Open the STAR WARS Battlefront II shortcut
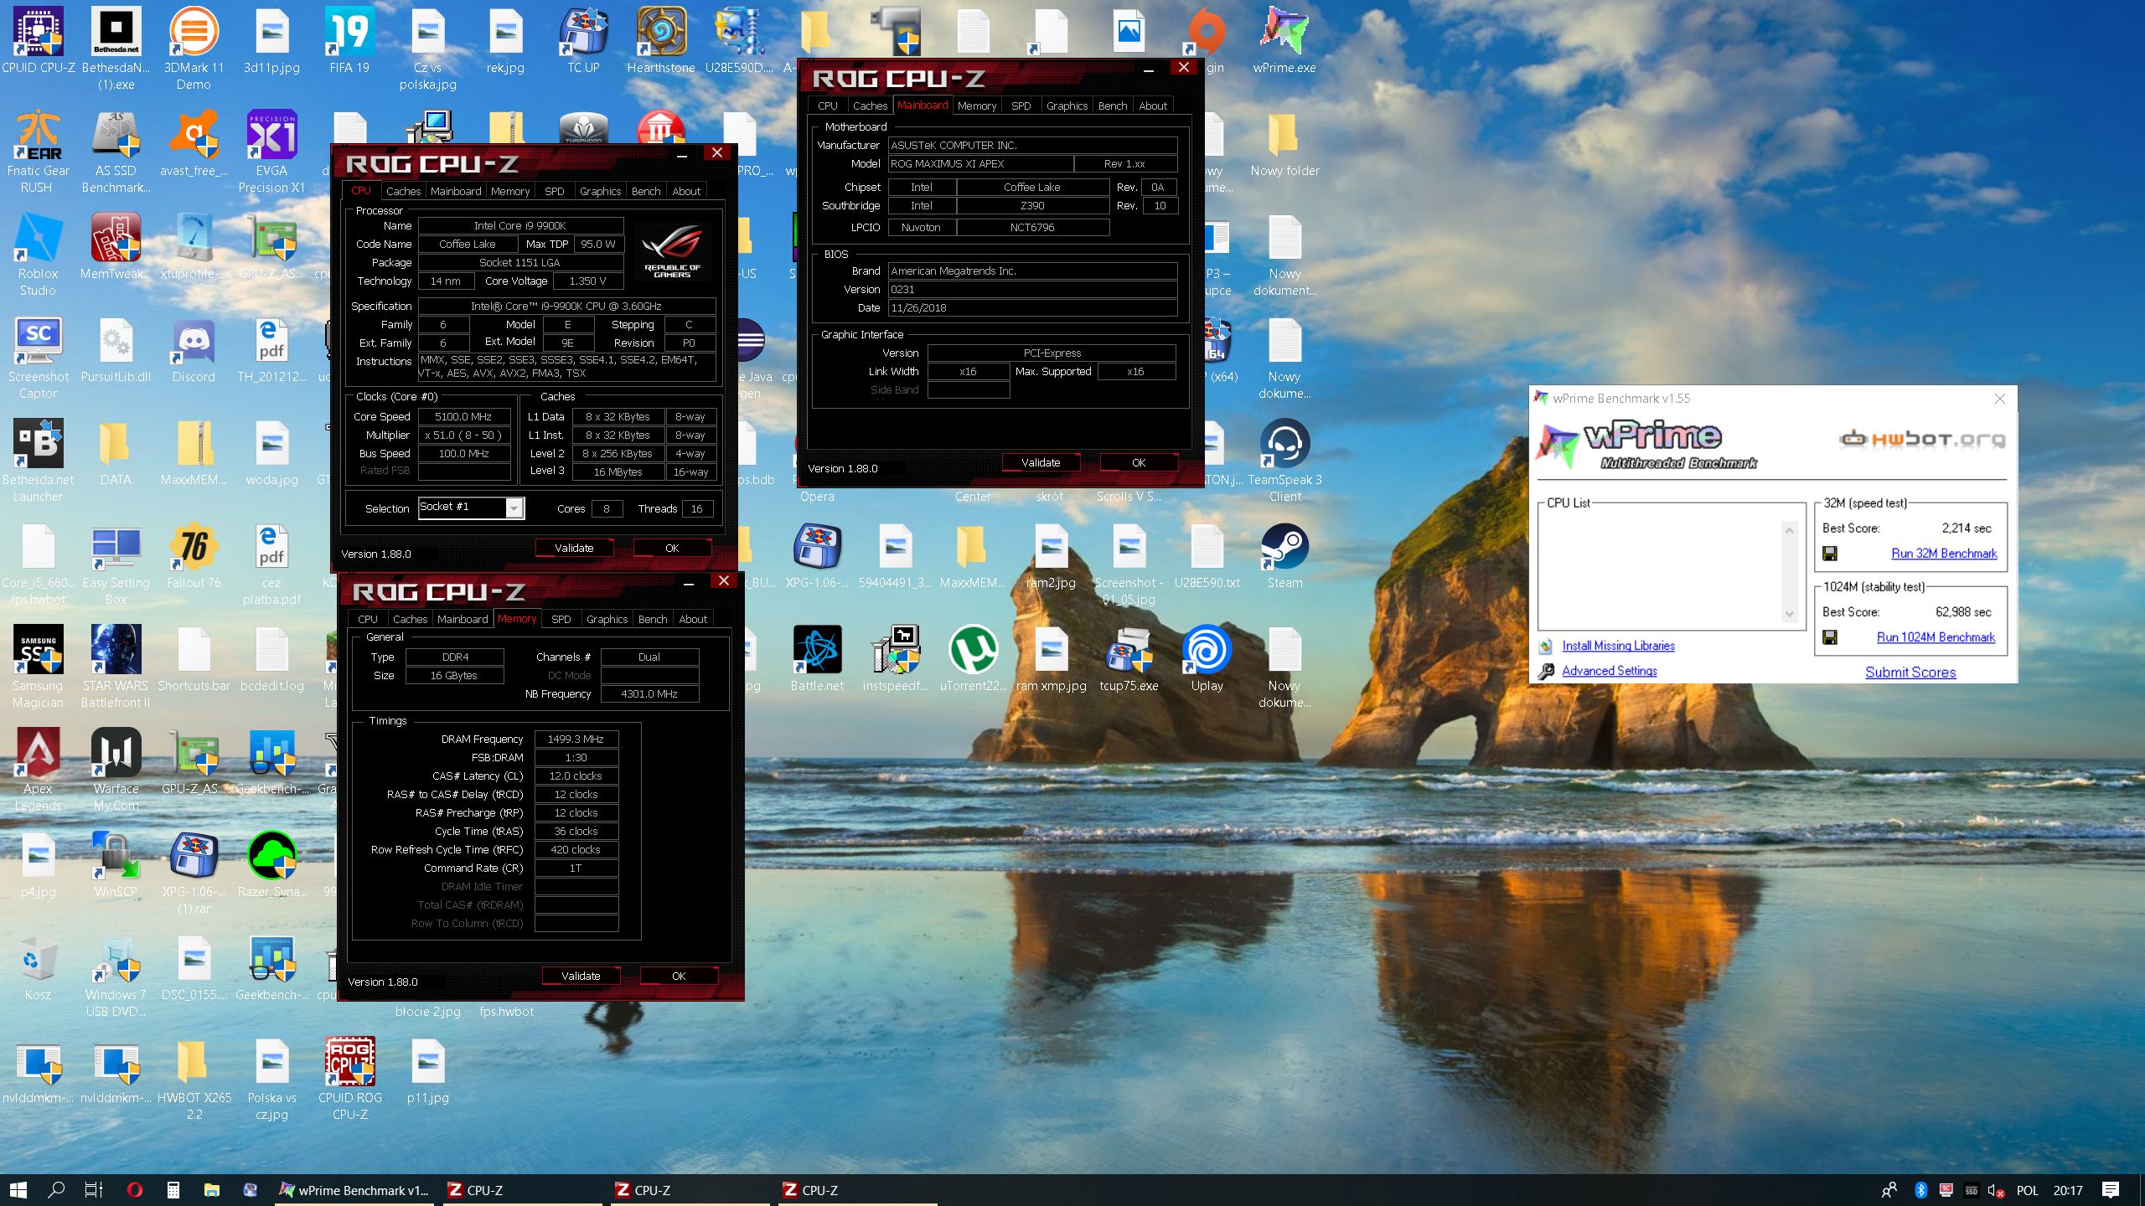Viewport: 2145px width, 1206px height. coord(116,666)
